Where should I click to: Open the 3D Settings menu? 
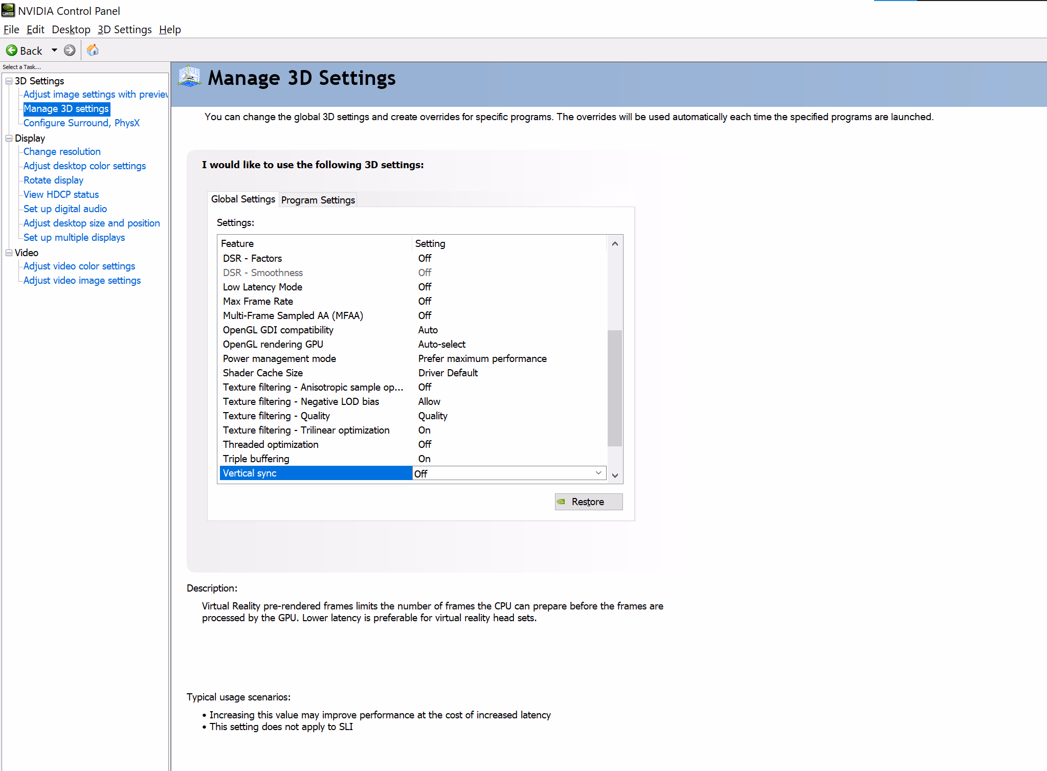point(124,30)
